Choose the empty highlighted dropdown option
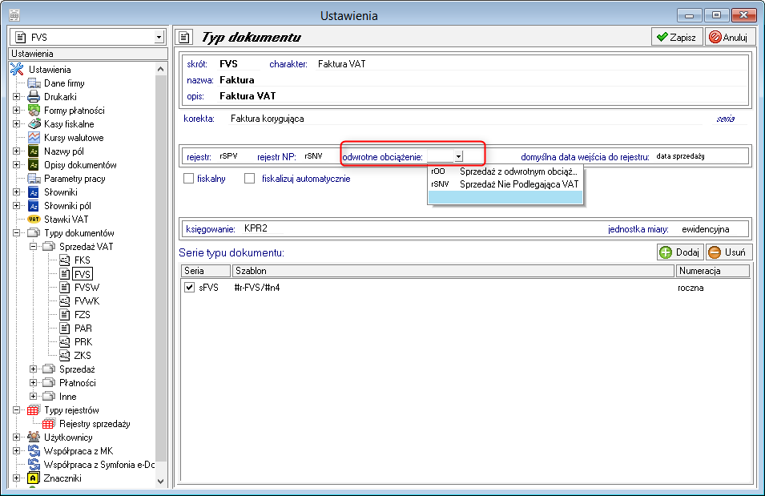This screenshot has width=765, height=496. (x=505, y=197)
